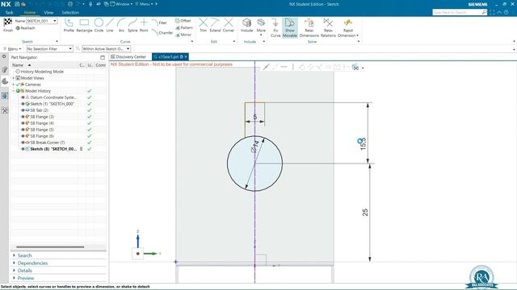Screen dimensions: 517x290
Task: Toggle visibility of Datum Coordinate System
Action: click(x=23, y=97)
